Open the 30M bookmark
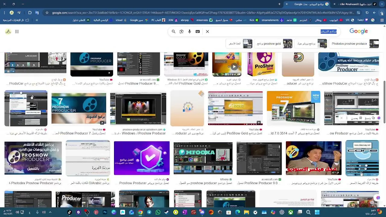This screenshot has height=217, width=386. coord(172,20)
